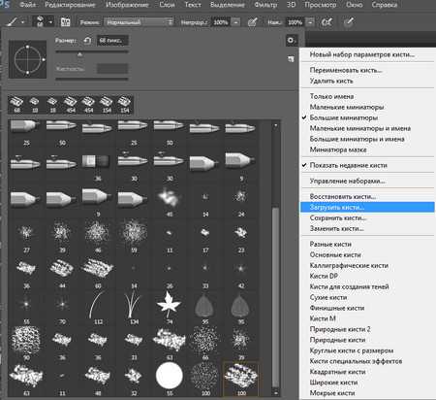Select the star brush 42

(x=241, y=272)
